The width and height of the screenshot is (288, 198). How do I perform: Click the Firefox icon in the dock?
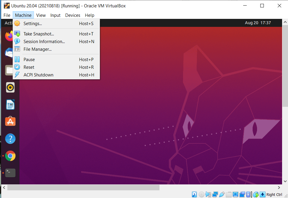(x=9, y=36)
